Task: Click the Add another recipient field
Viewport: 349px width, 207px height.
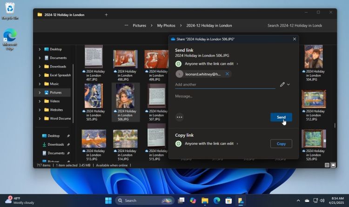Action: 224,85
